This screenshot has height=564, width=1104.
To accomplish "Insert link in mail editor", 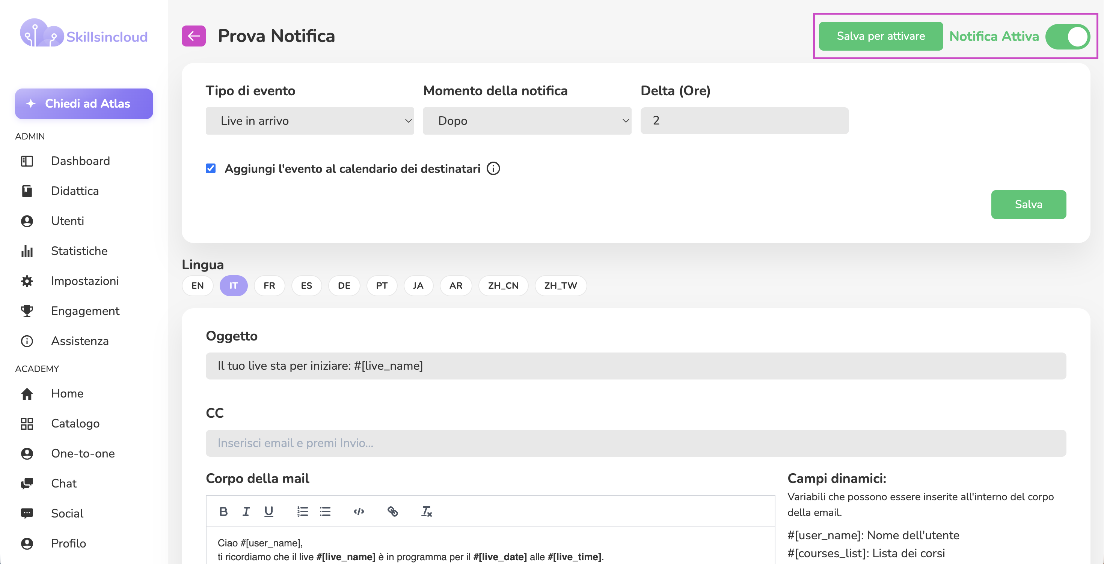I will [x=392, y=511].
